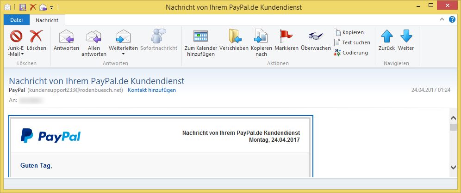
Task: Click the sender name 'PayPal'
Action: pos(17,90)
